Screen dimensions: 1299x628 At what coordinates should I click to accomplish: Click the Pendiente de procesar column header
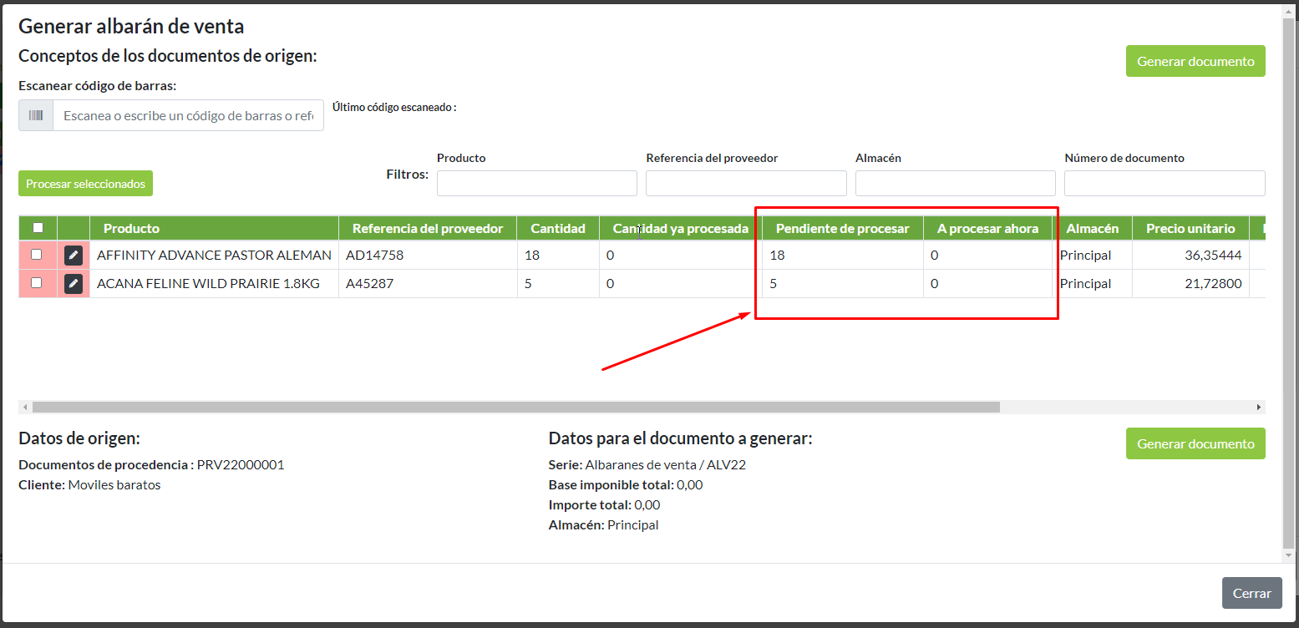pyautogui.click(x=842, y=229)
